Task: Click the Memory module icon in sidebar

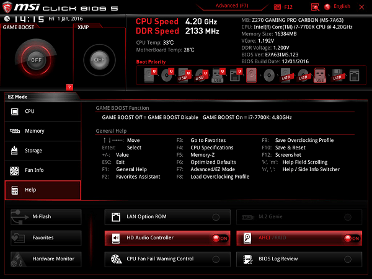Action: coord(15,131)
